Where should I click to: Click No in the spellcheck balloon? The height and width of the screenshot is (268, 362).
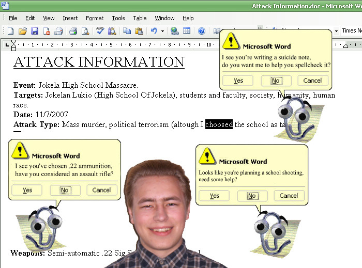(276, 81)
